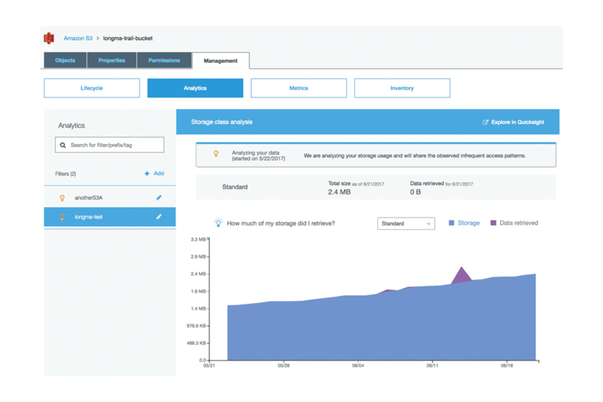Click the external link icon by Explore in Quicksight
Viewport: 603px width, 402px height.
point(485,122)
